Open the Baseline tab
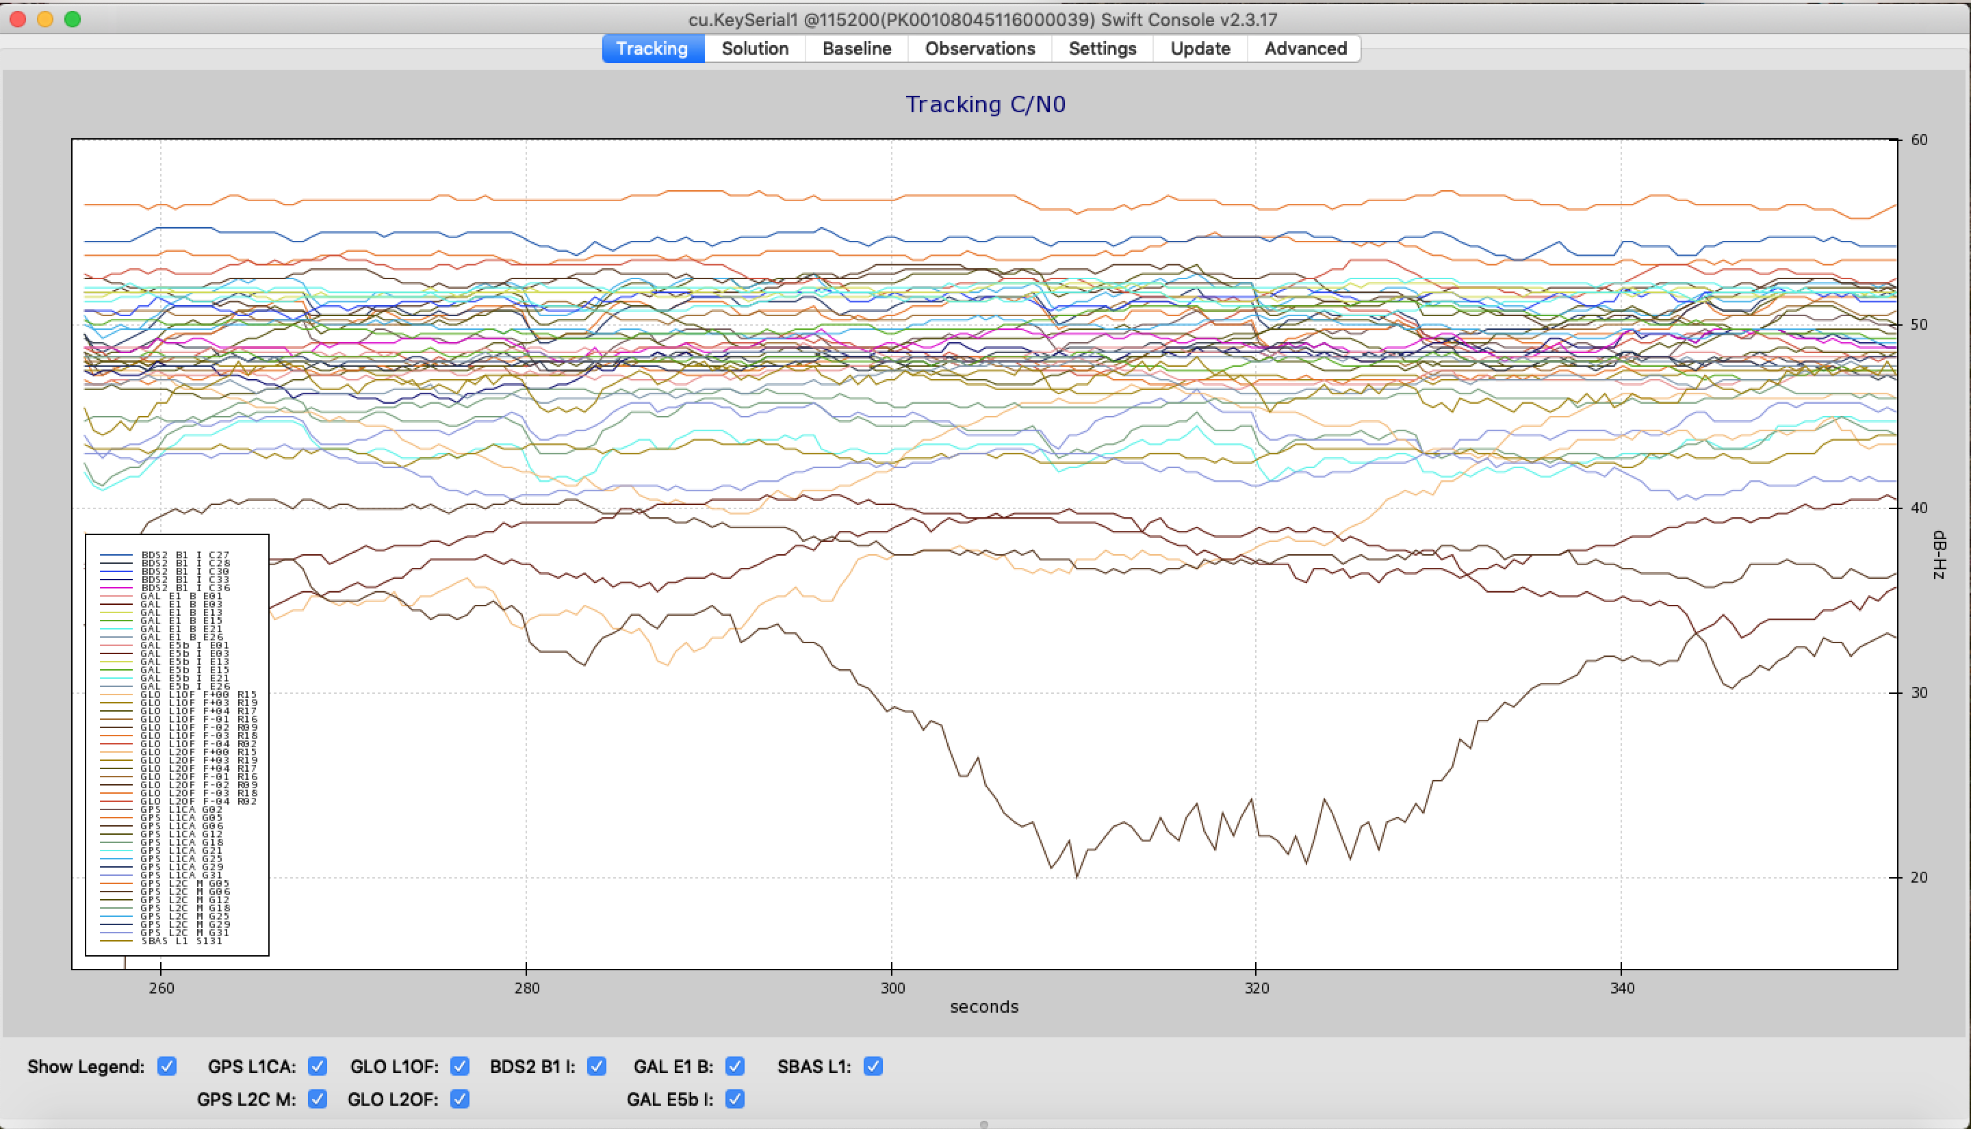The image size is (1971, 1129). 856,48
